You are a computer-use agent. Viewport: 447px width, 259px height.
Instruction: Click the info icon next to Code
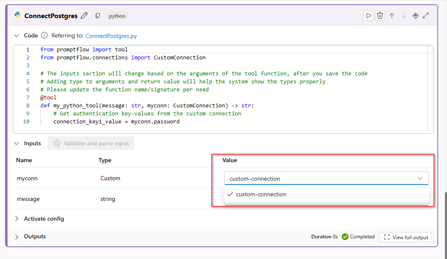point(45,35)
